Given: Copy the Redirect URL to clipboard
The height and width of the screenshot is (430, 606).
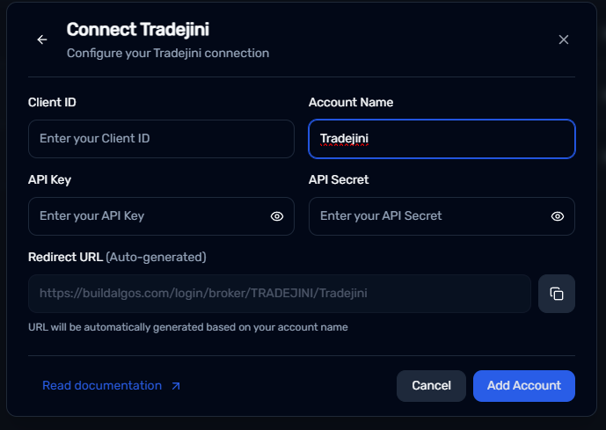Looking at the screenshot, I should (557, 294).
